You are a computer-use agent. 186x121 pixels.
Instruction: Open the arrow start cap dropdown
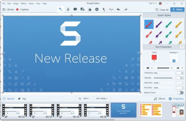pyautogui.click(x=149, y=68)
